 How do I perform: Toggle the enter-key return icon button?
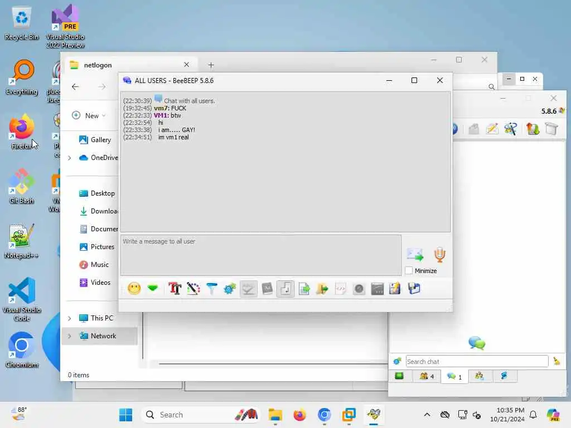[285, 289]
